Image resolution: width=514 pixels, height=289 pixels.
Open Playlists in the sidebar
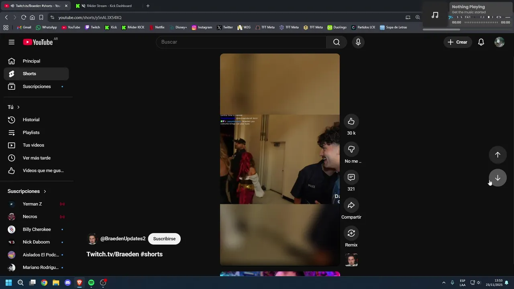tap(37, 132)
